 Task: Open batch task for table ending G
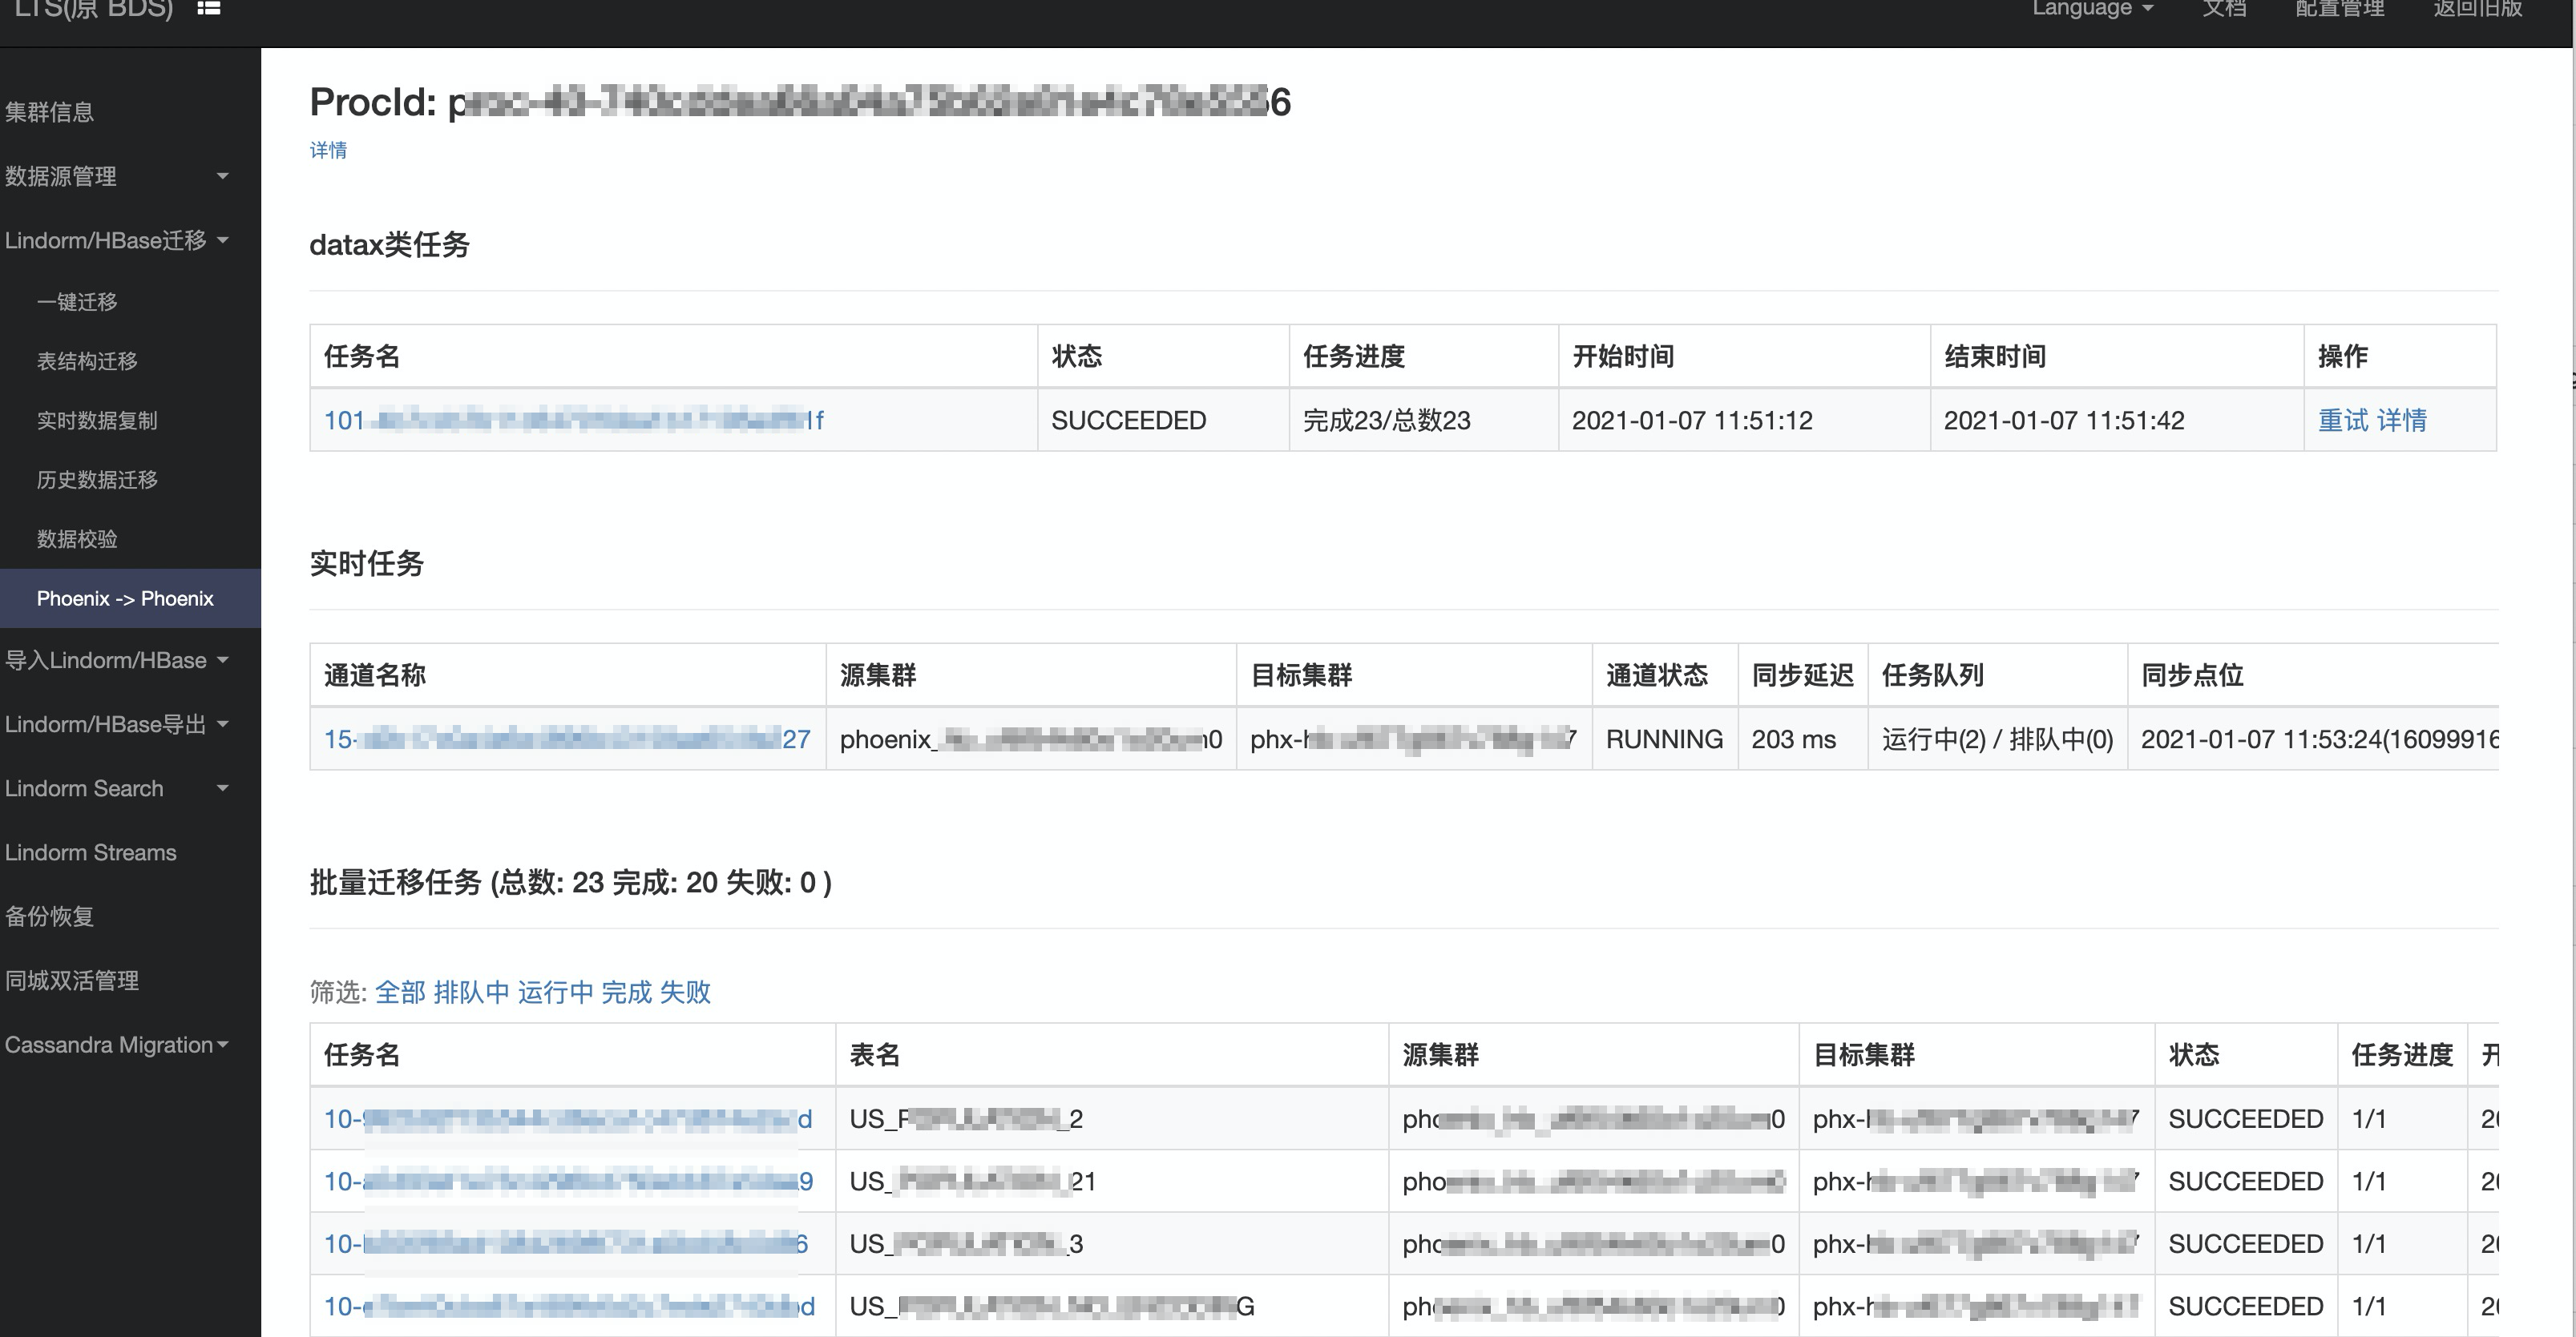pyautogui.click(x=569, y=1306)
